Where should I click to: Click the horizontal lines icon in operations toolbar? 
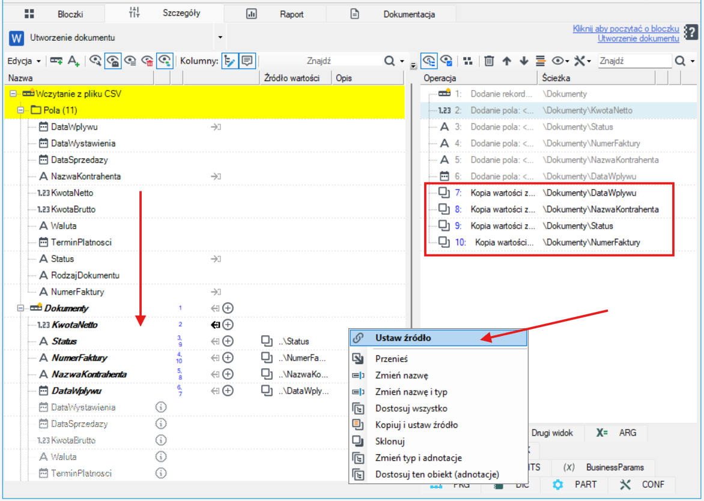541,61
